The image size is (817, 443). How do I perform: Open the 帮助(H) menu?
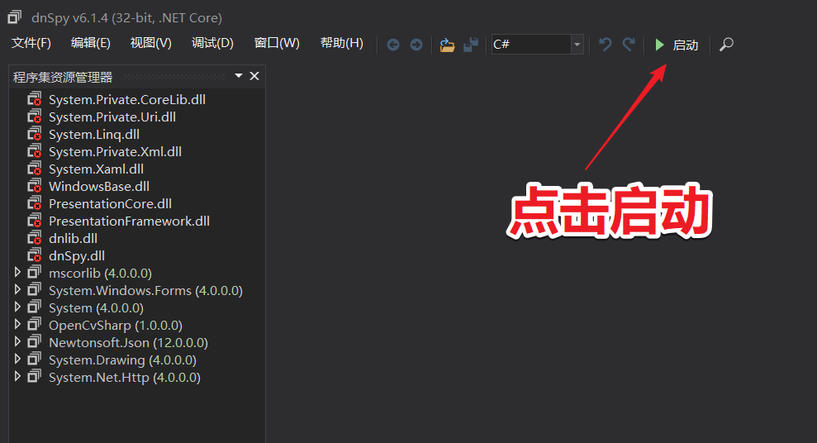342,43
